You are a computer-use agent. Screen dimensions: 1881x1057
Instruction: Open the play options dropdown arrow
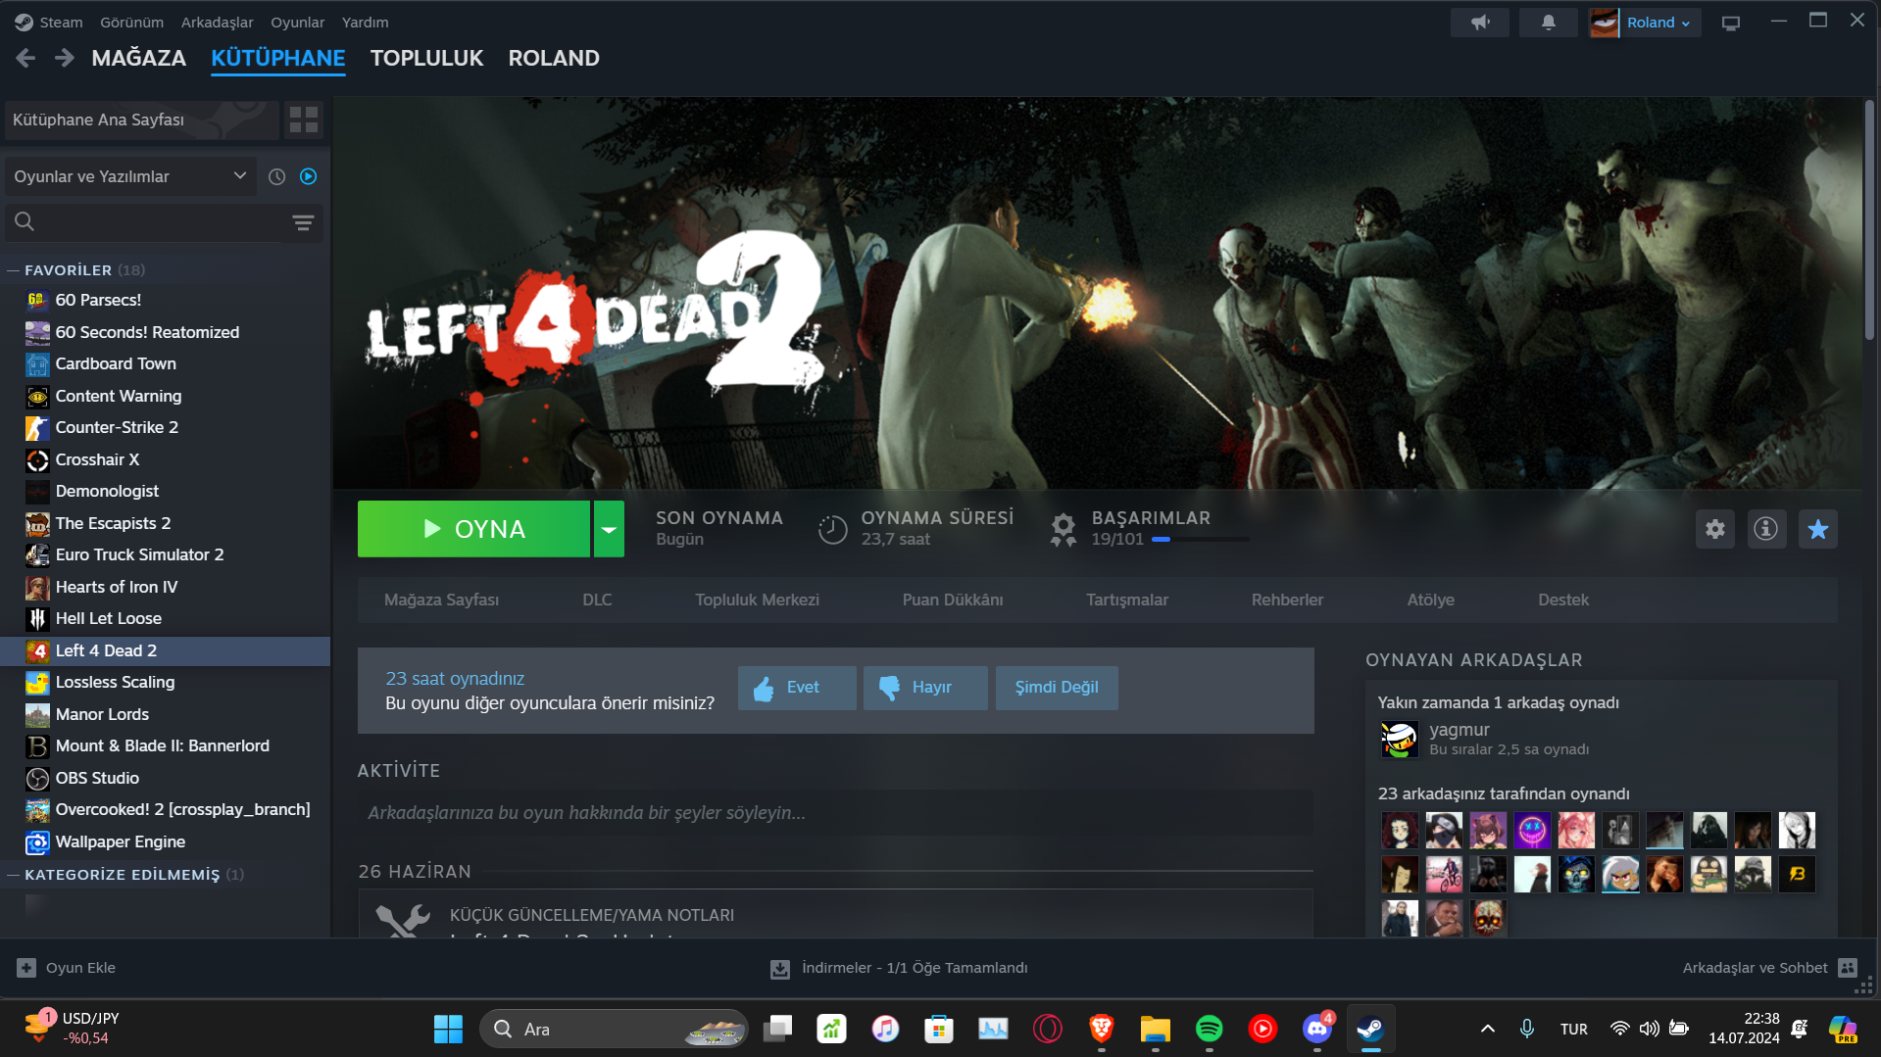[609, 529]
